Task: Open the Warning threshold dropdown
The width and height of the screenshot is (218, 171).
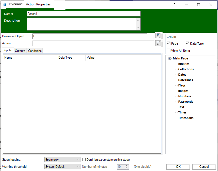Action: 62,167
